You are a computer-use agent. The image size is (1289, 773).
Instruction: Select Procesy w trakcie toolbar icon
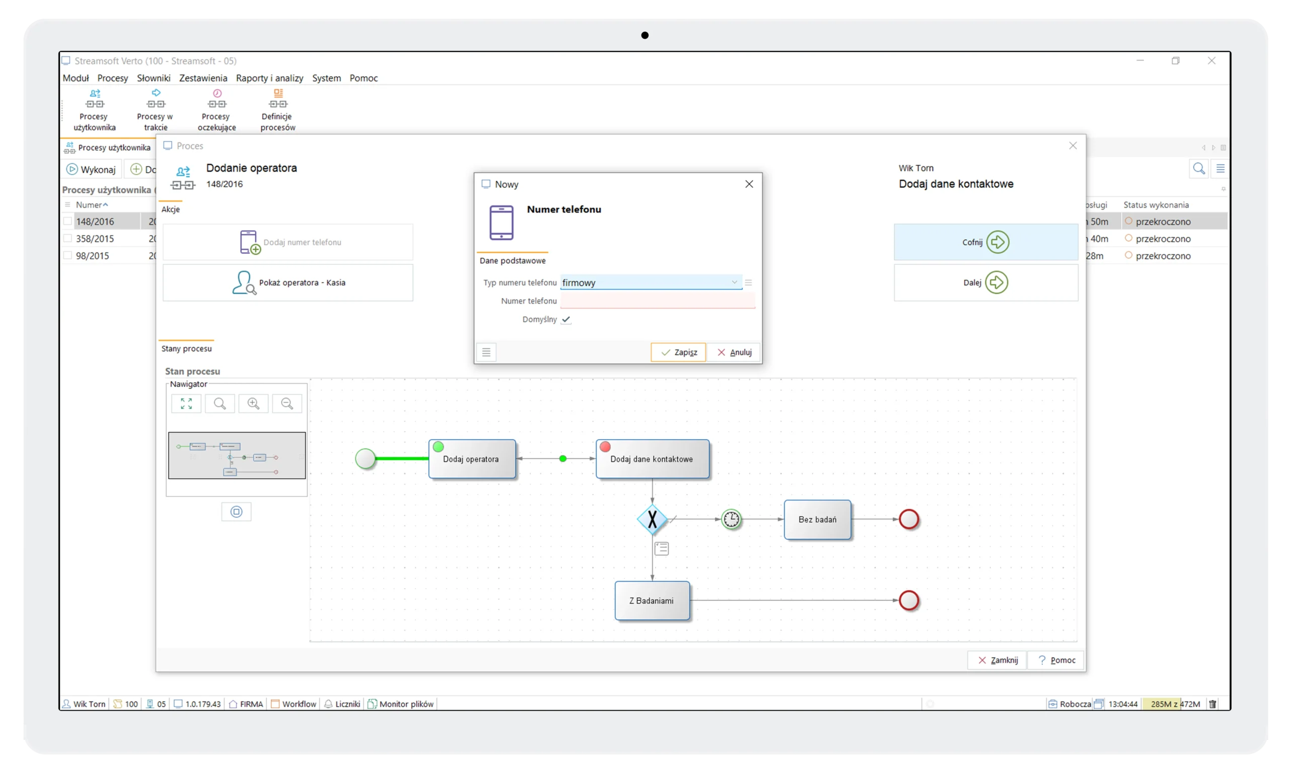pos(155,109)
